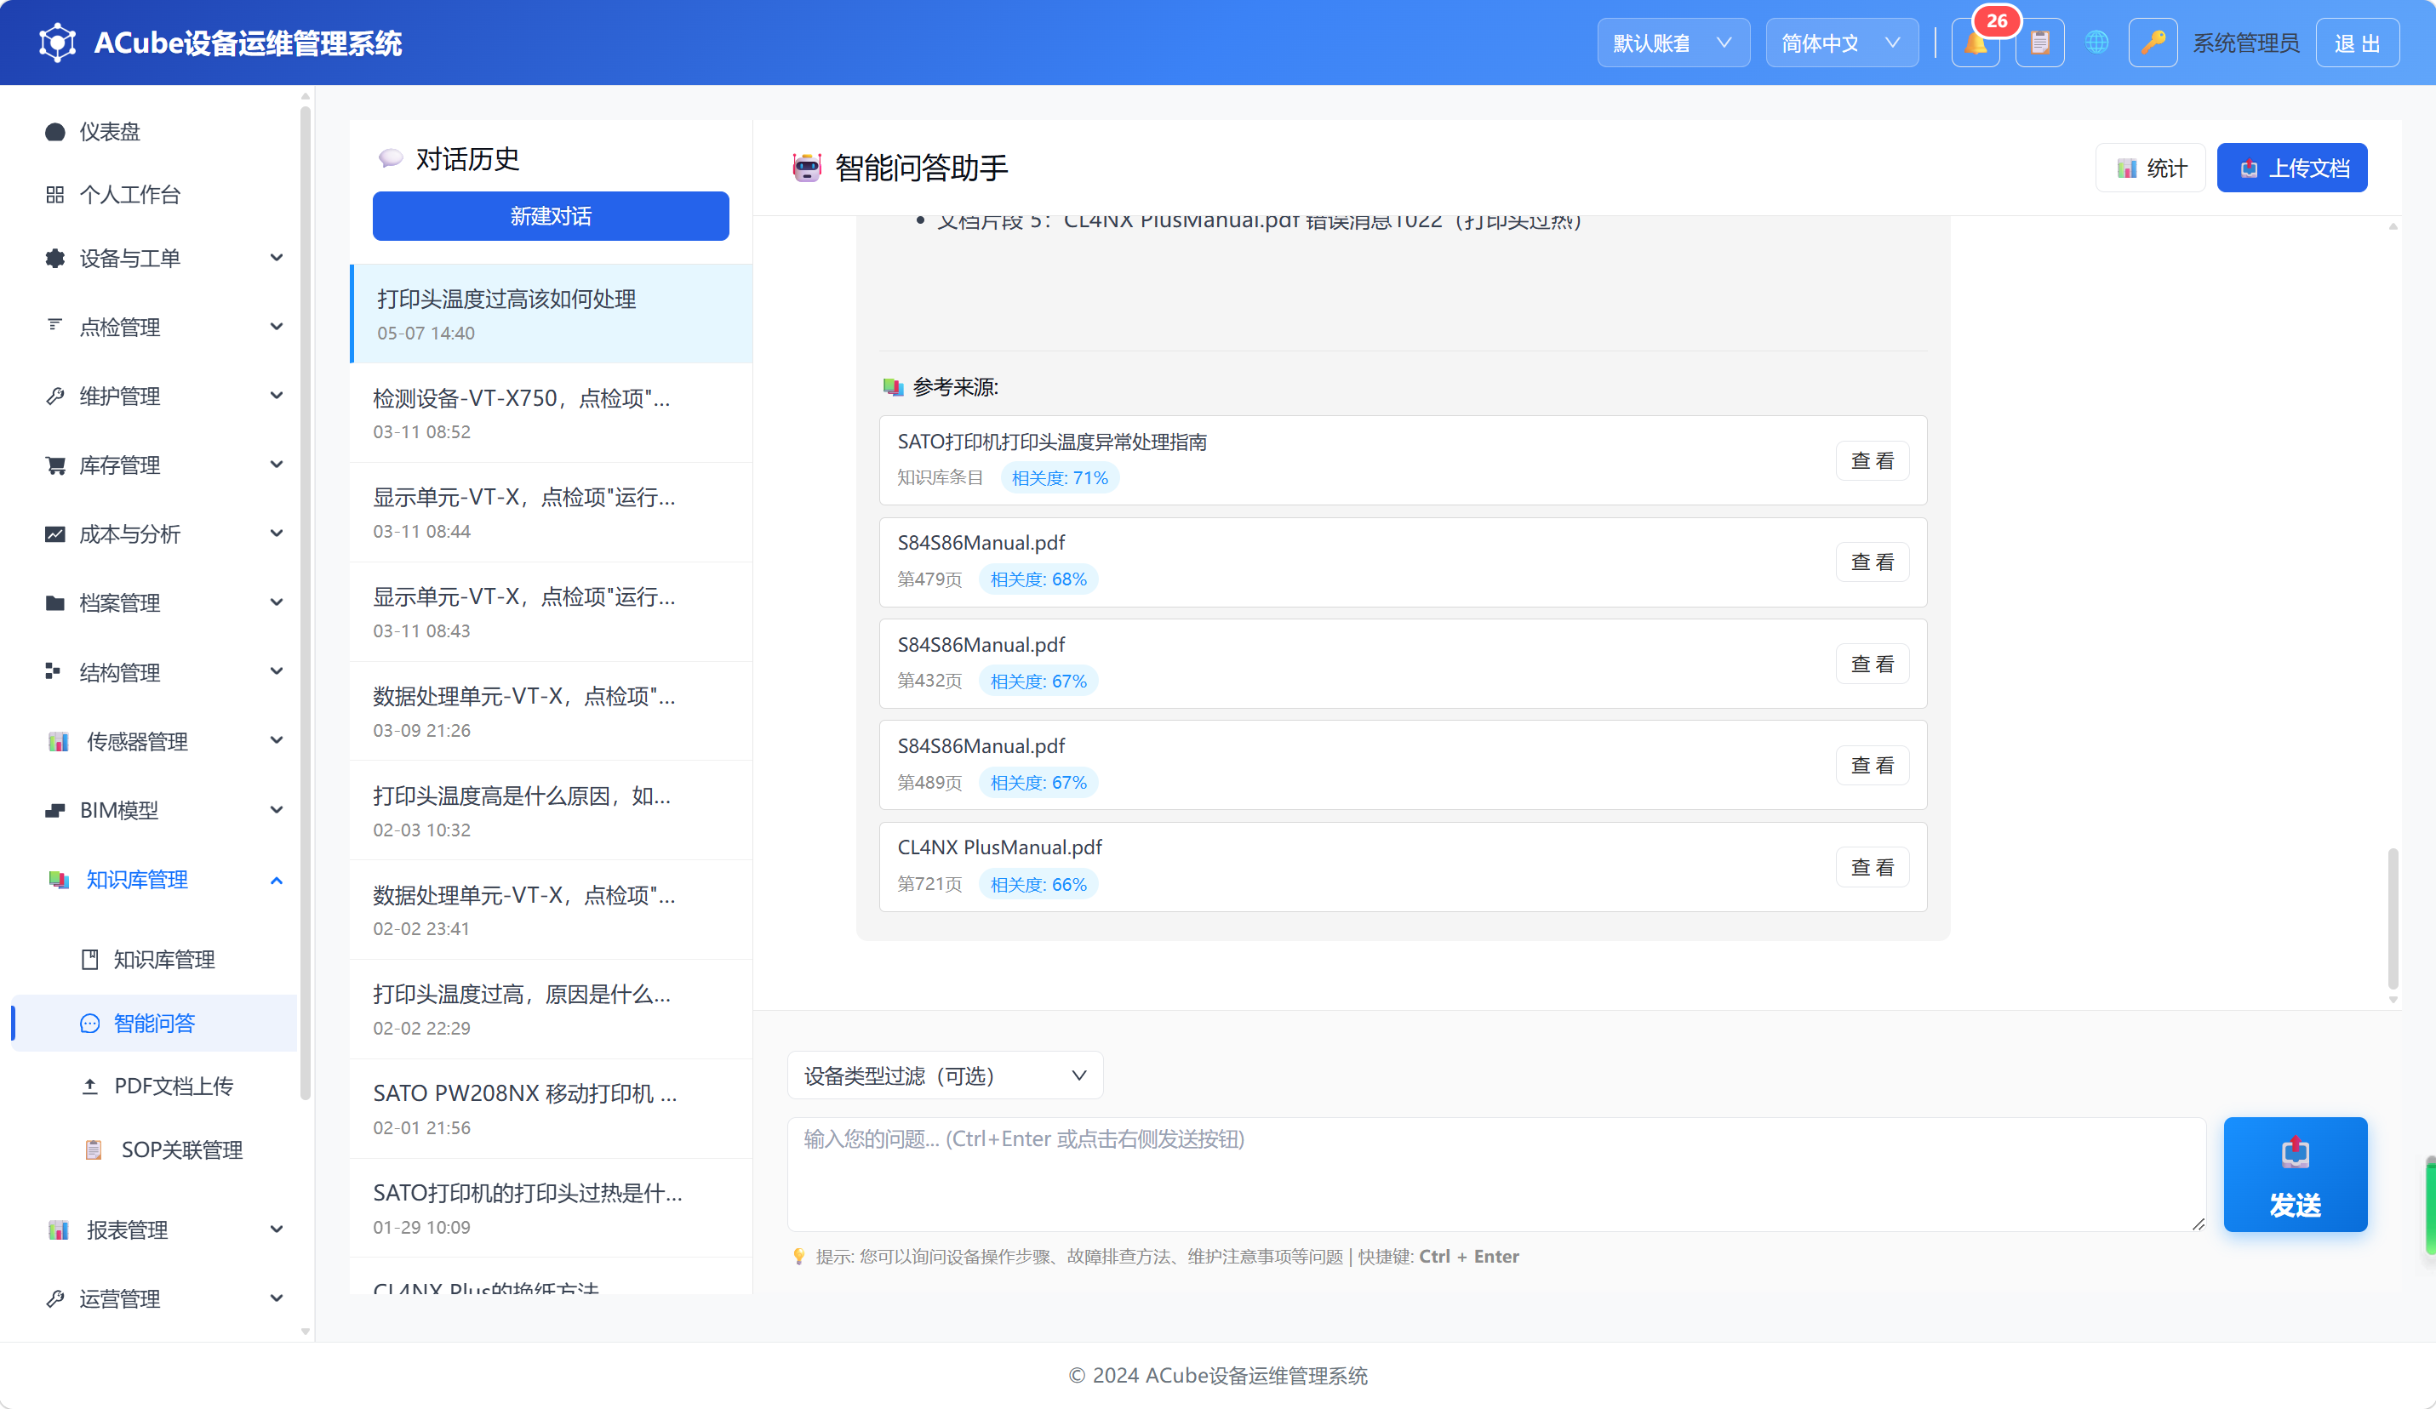Screen dimensions: 2436x1409
Task: Click the robot icon beside 智能问答助手
Action: point(806,167)
